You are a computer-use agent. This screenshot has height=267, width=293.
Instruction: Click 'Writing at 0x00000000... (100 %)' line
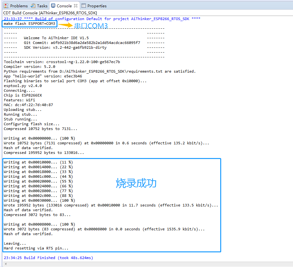[40, 139]
